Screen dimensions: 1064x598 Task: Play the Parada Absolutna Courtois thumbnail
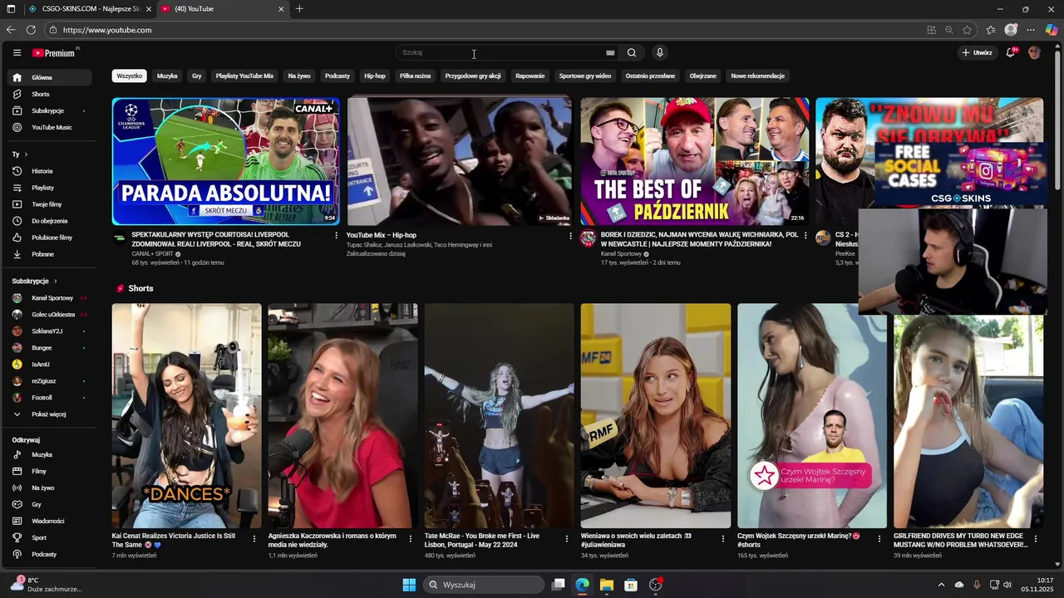[x=226, y=162]
